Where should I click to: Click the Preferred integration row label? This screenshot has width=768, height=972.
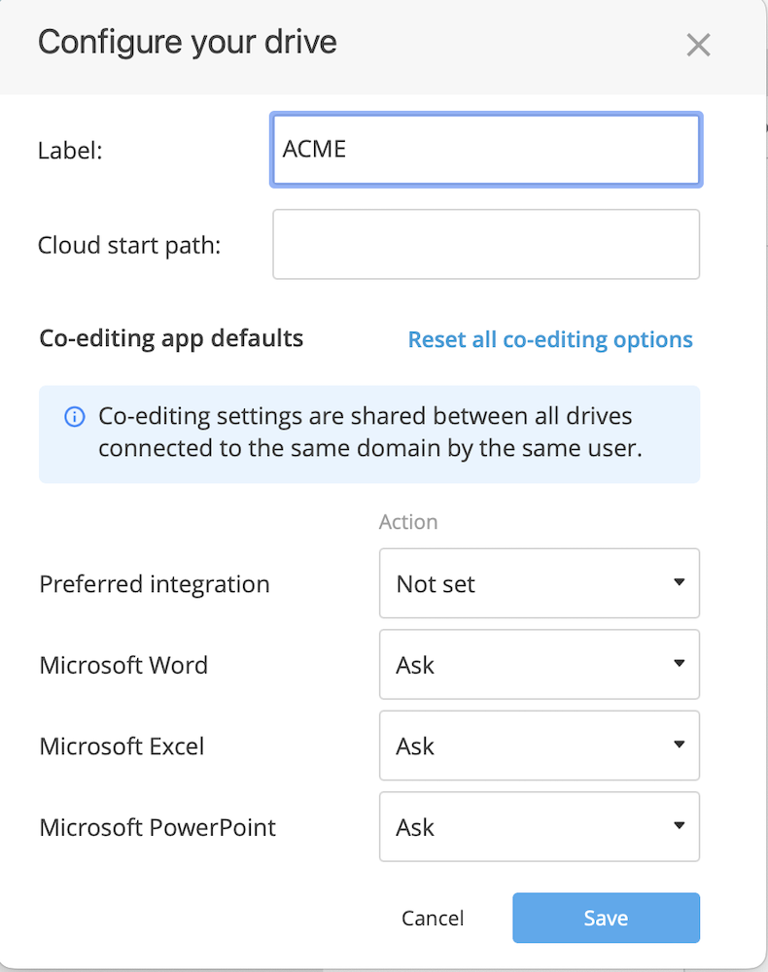coord(155,584)
